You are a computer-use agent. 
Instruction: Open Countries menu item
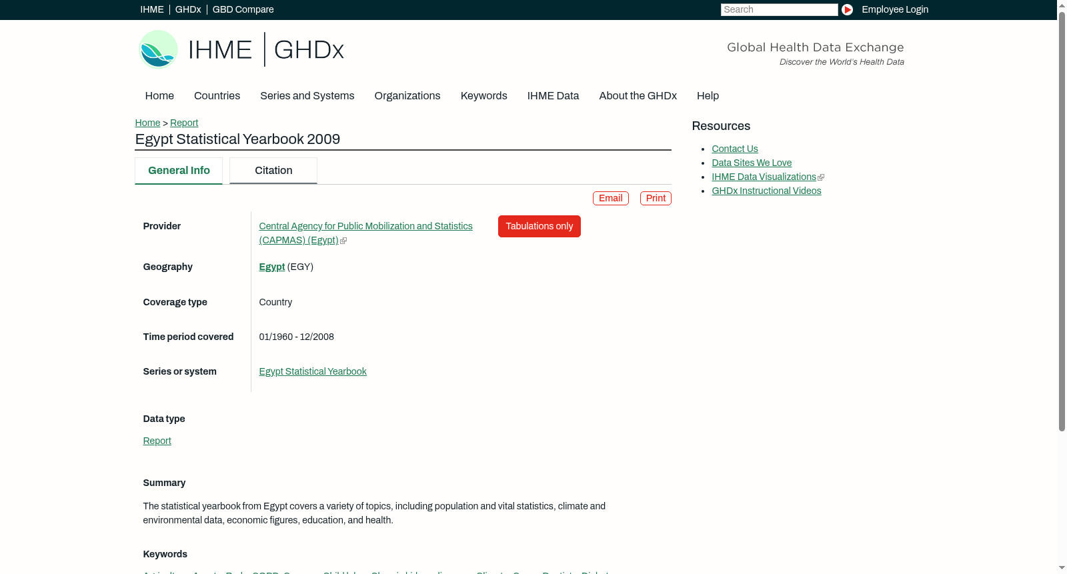(x=217, y=95)
